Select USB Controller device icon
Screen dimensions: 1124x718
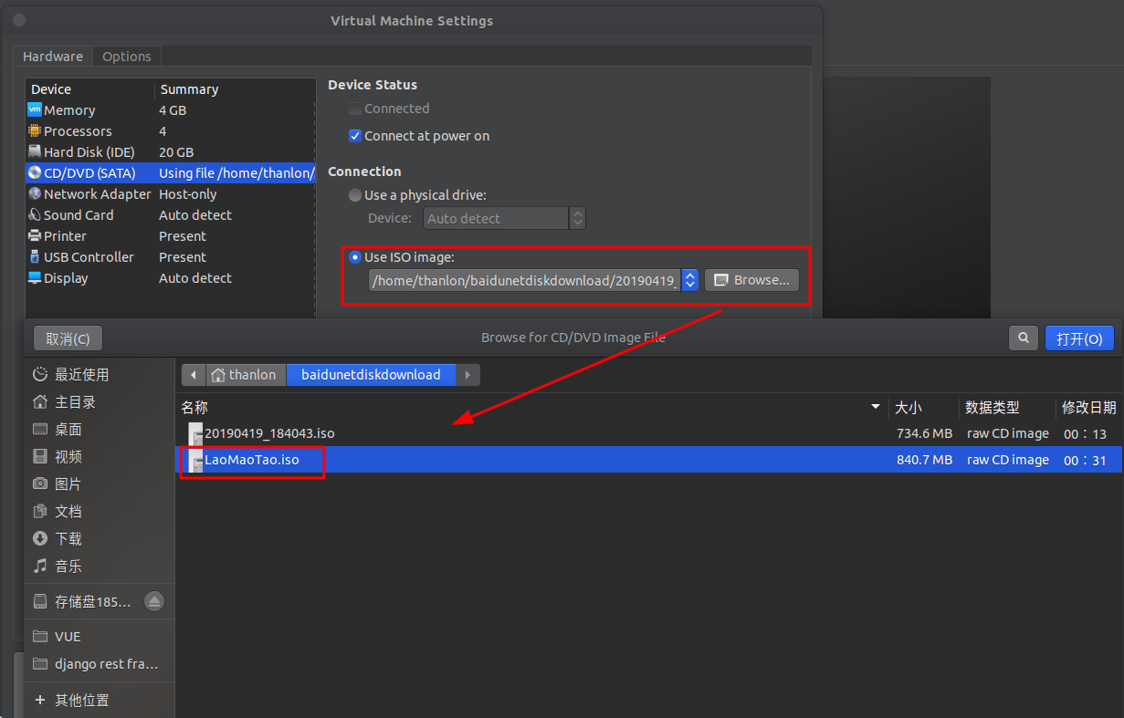click(x=35, y=257)
